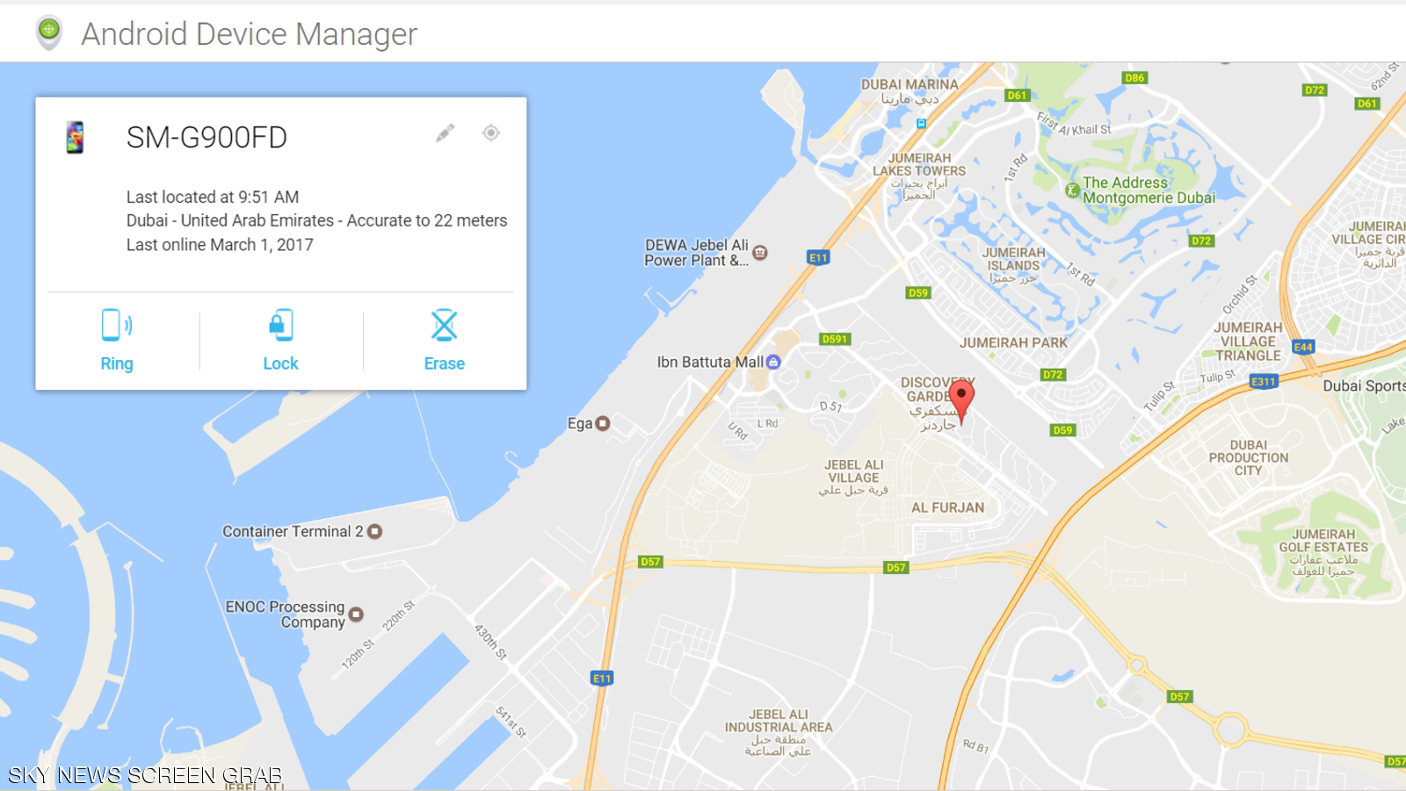Click the Container Terminal 2 marker
This screenshot has width=1406, height=791.
(375, 531)
